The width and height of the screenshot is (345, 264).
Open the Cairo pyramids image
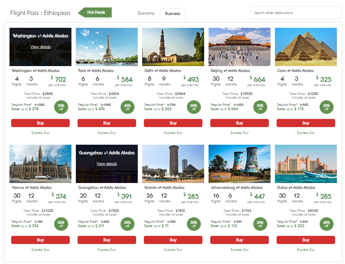(x=306, y=47)
